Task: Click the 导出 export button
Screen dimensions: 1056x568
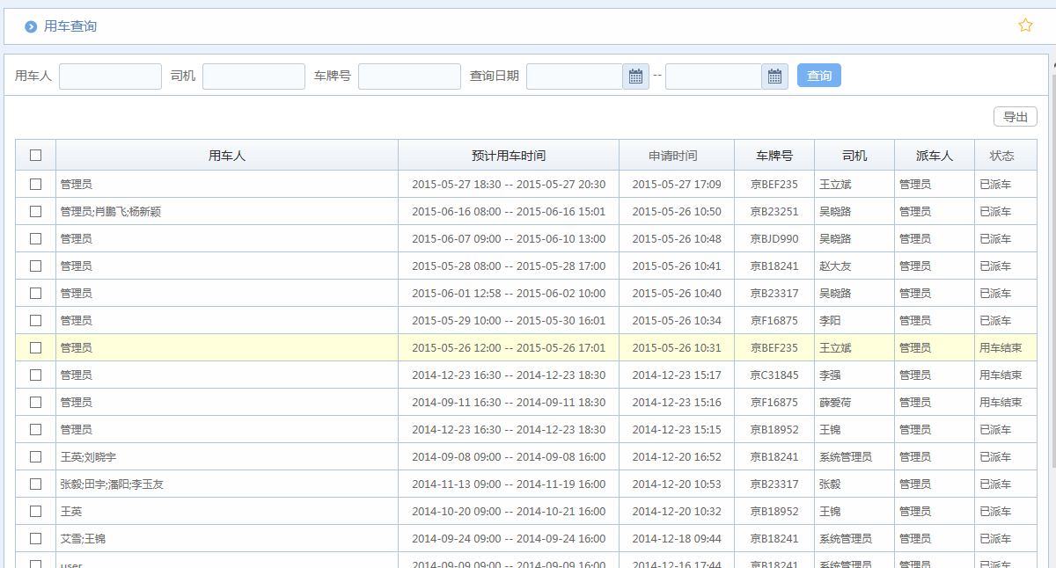Action: tap(1015, 117)
